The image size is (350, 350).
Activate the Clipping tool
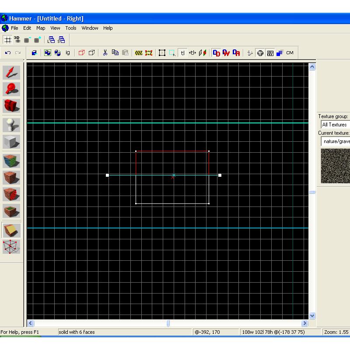click(x=11, y=230)
